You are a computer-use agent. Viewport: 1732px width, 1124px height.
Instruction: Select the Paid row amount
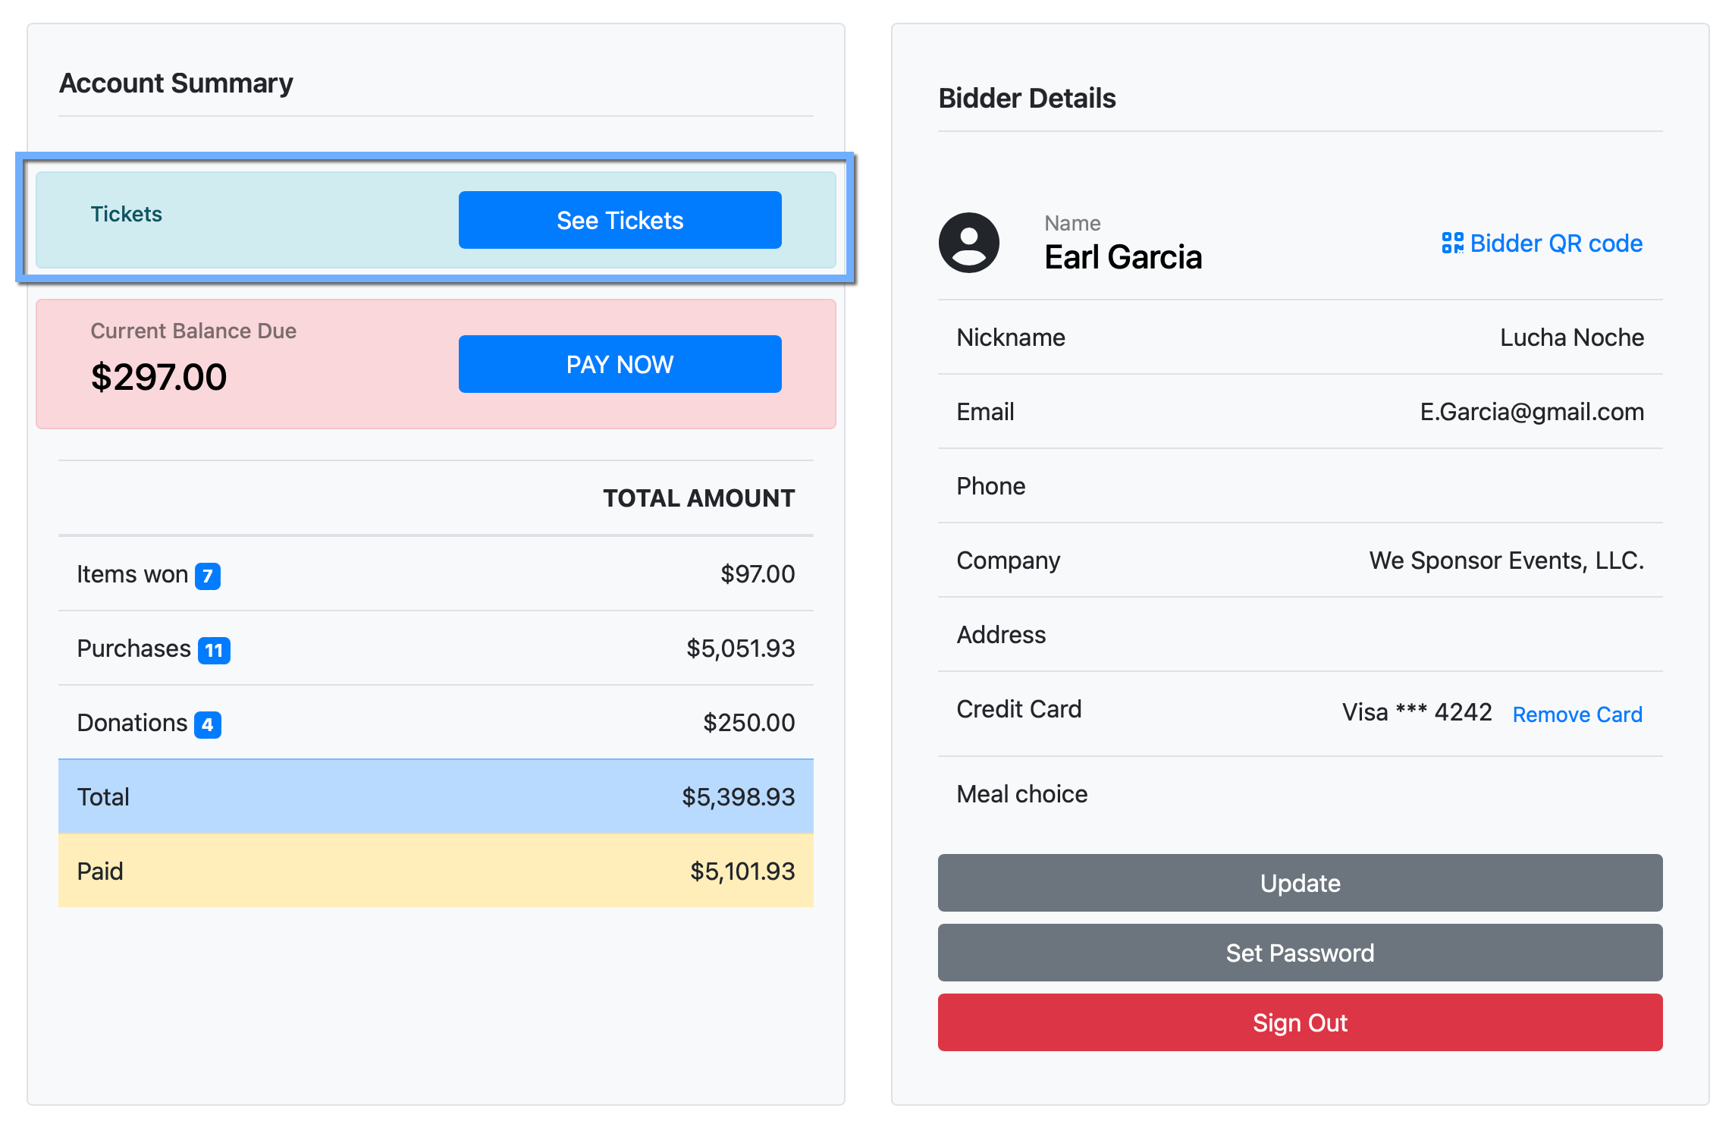click(x=742, y=871)
